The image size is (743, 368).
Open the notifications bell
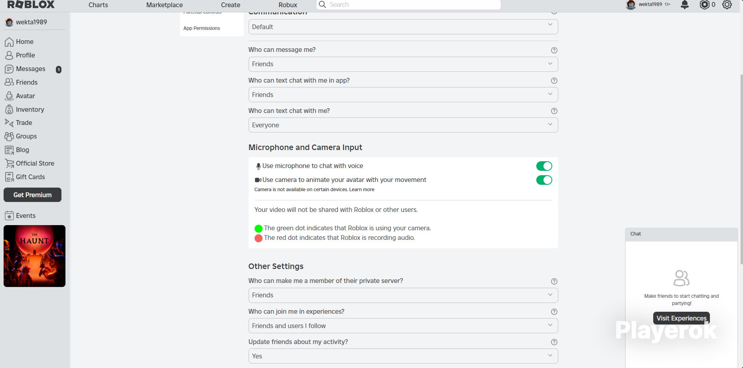(685, 5)
